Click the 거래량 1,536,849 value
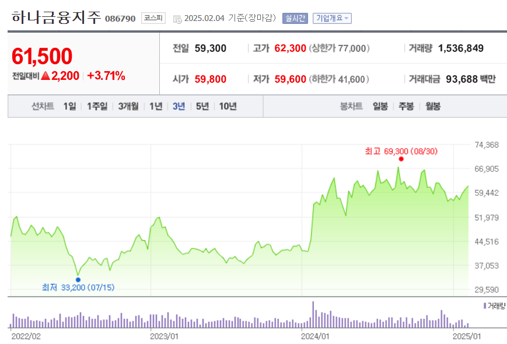The image size is (507, 344). coord(461,48)
